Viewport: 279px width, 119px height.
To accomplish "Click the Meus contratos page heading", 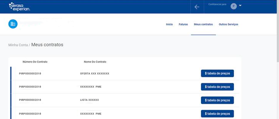I will [x=47, y=45].
